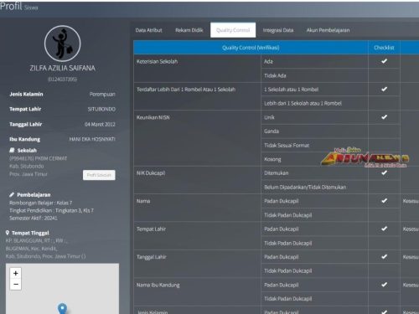Switch to the Rekam Didik tab
This screenshot has width=419, height=314.
[189, 30]
